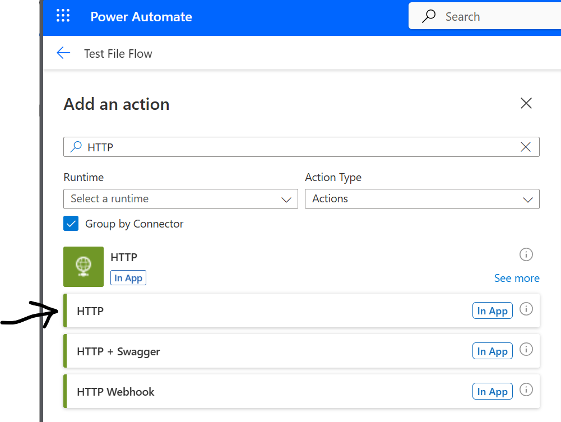Image resolution: width=561 pixels, height=422 pixels.
Task: Show info for HTTP + Swagger action
Action: pyautogui.click(x=526, y=349)
